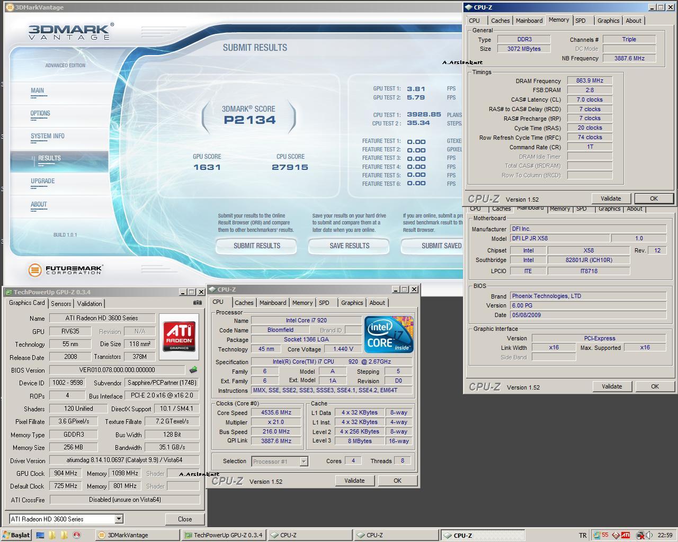Go to OPTIONS in 3DMark sidebar

point(40,113)
